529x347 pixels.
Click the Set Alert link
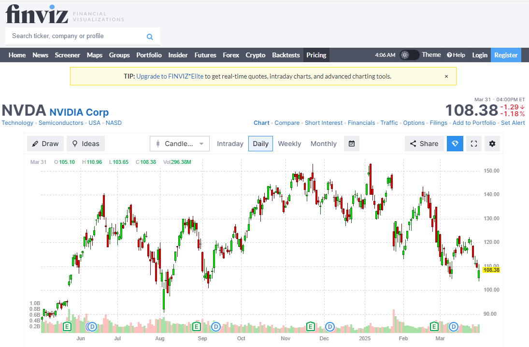(513, 123)
